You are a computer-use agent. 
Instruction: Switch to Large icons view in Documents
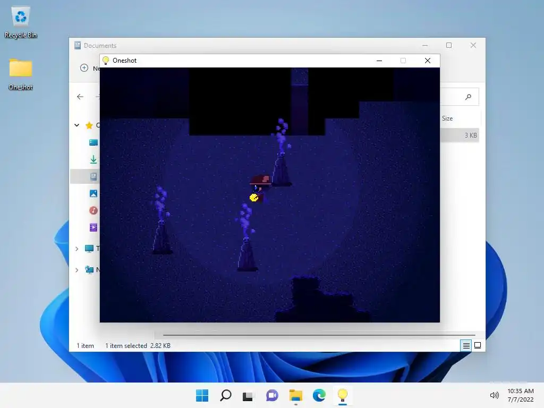tap(478, 345)
